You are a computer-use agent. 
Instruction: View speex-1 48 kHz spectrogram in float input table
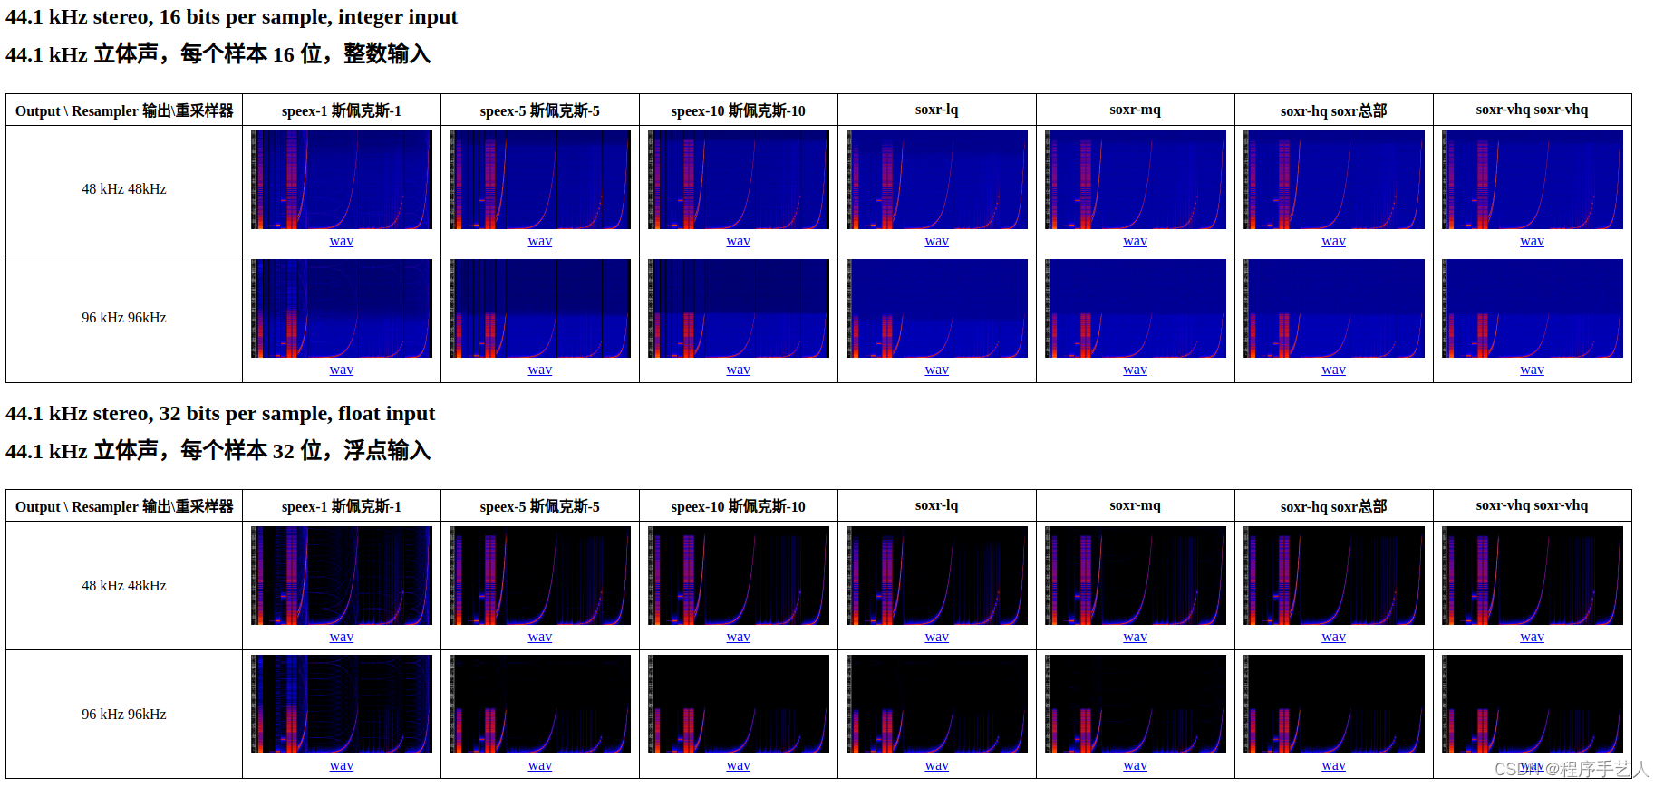(x=342, y=575)
